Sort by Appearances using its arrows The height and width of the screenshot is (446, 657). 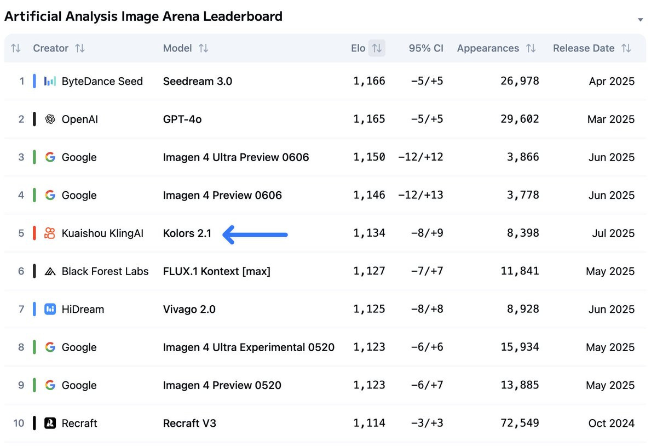[x=531, y=48]
